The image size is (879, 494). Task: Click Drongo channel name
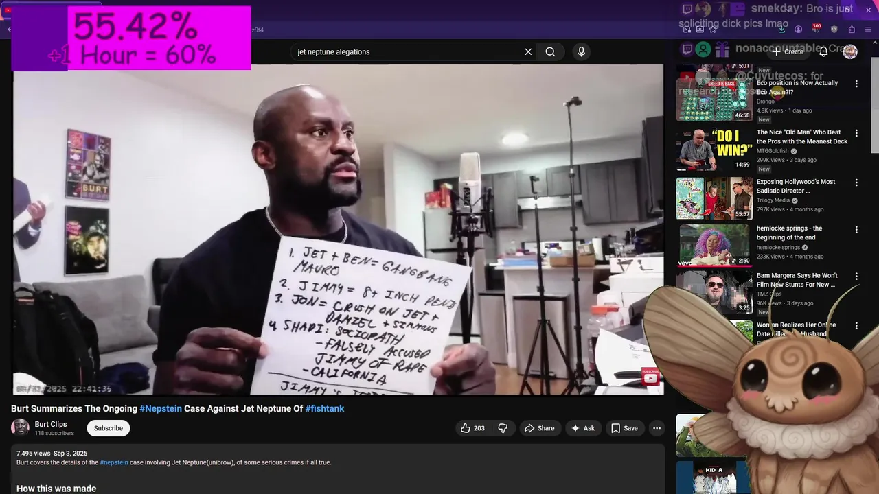(766, 102)
